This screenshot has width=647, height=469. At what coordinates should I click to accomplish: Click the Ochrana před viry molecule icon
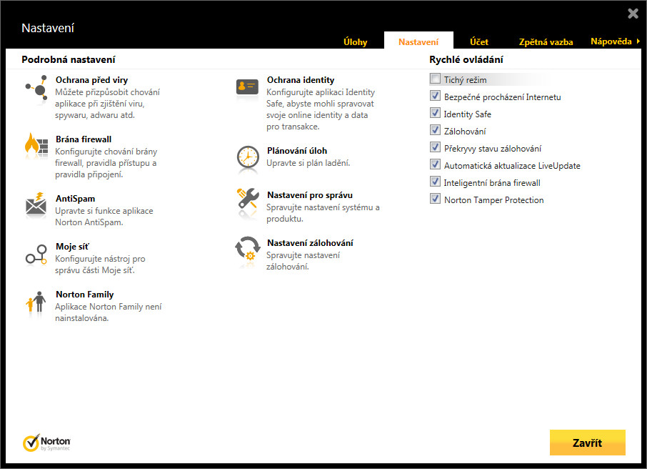36,87
